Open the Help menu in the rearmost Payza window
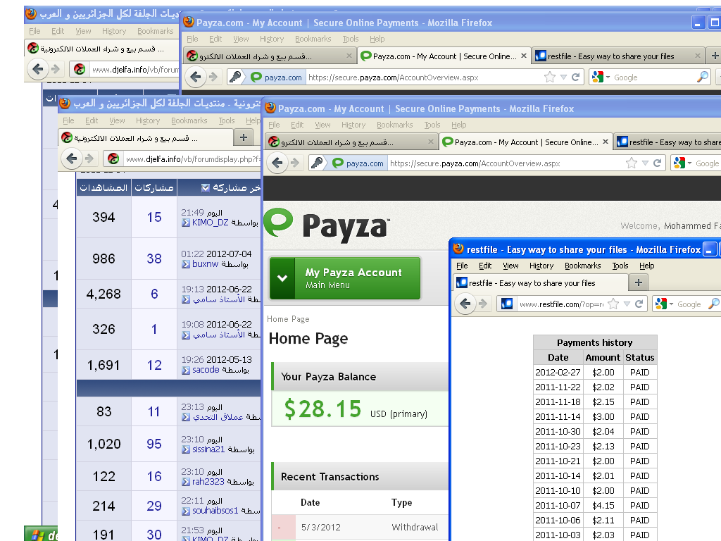 pos(377,39)
